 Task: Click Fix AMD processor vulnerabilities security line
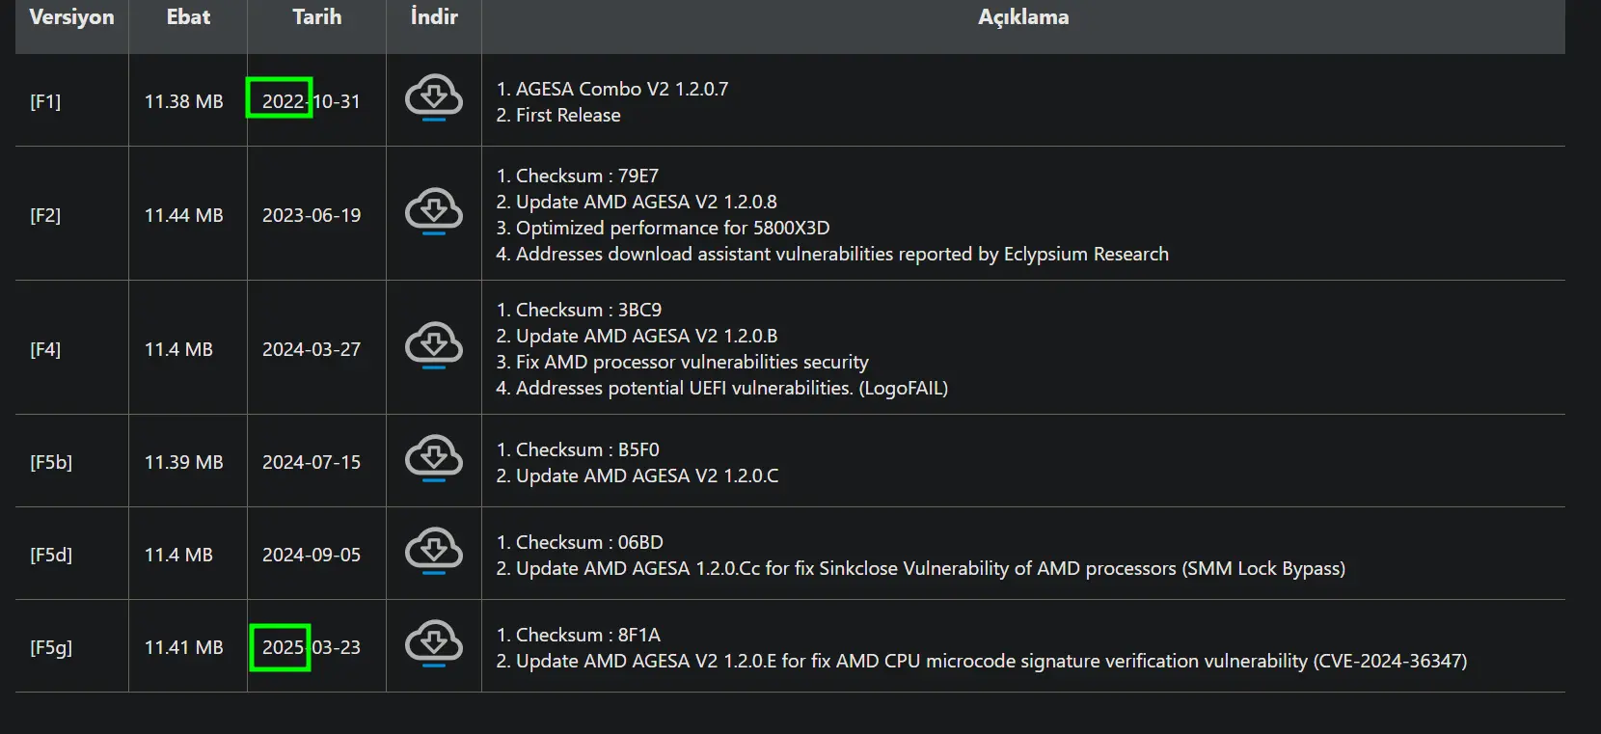pos(682,362)
